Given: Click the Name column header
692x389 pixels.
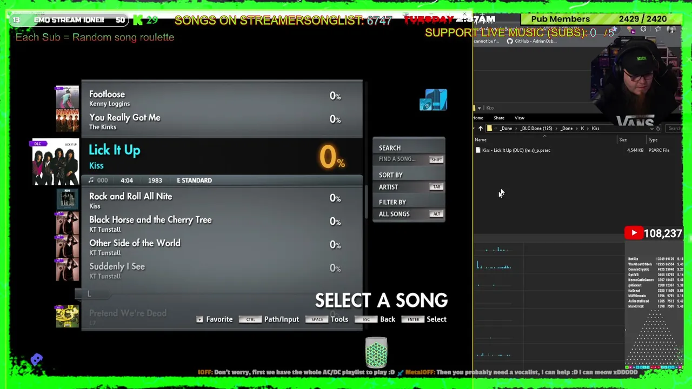Looking at the screenshot, I should [x=481, y=140].
